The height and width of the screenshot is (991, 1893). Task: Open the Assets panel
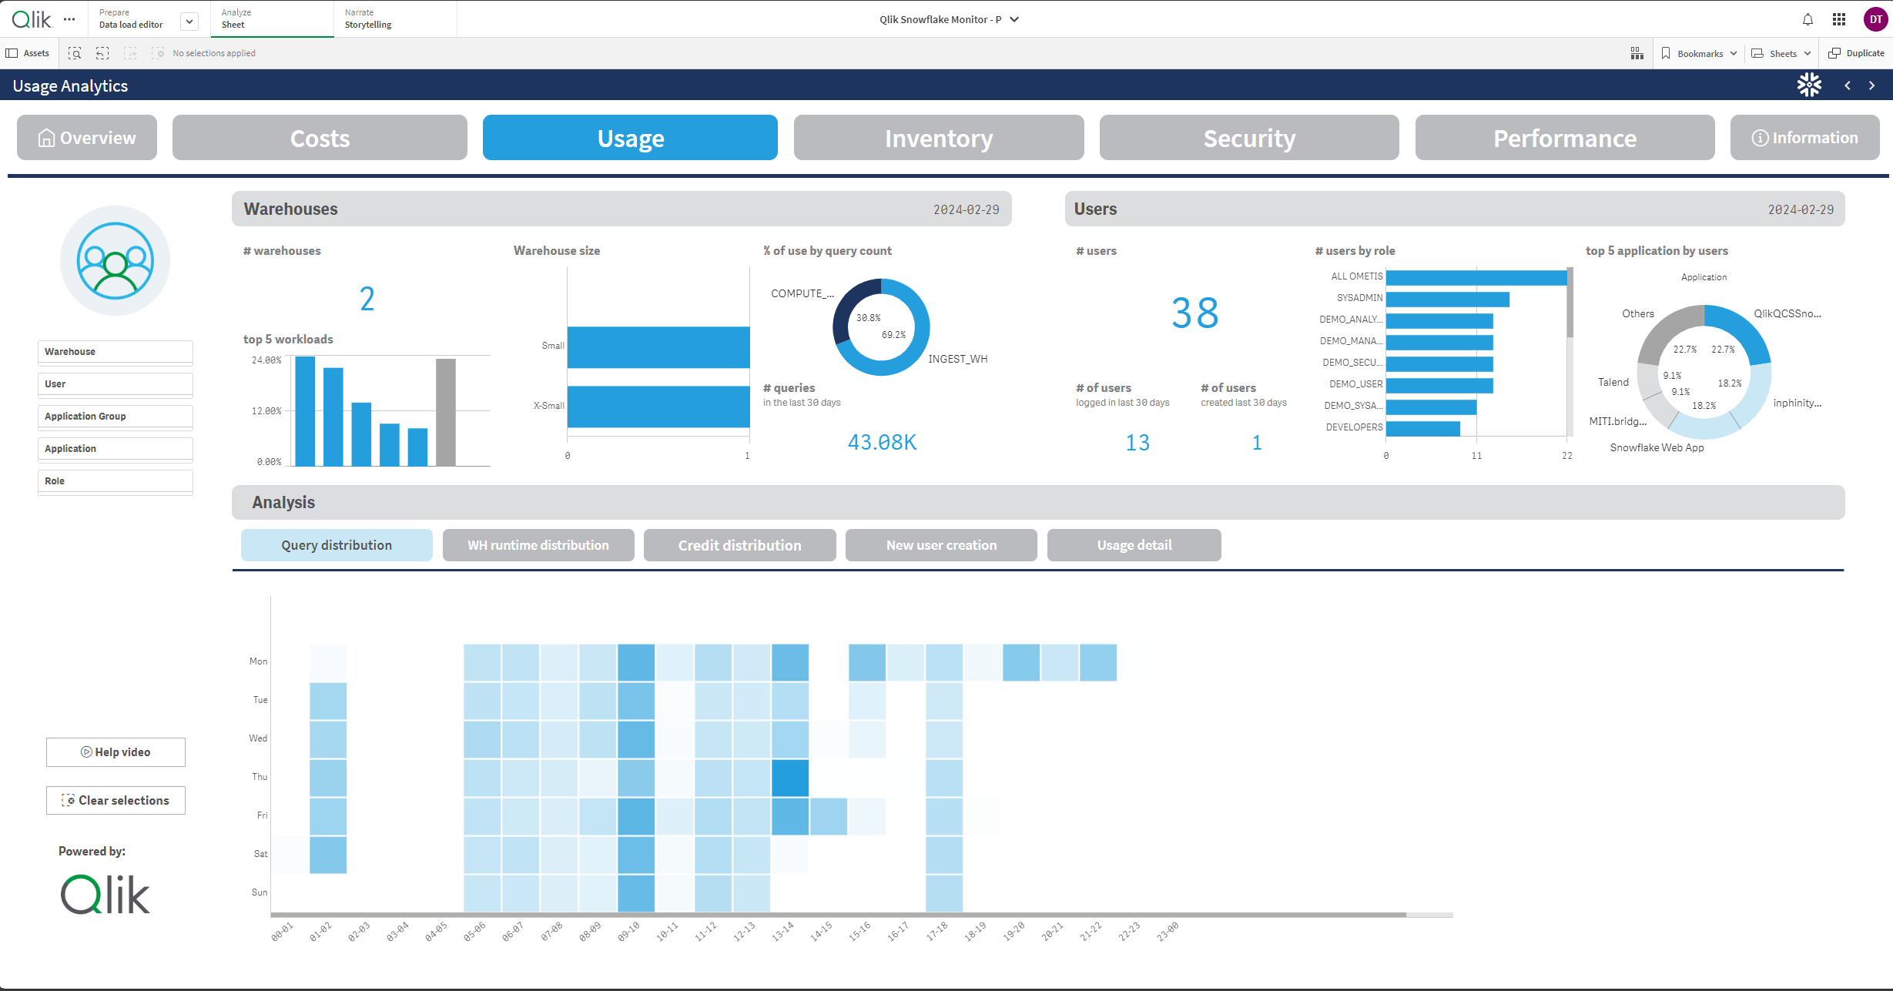click(29, 52)
